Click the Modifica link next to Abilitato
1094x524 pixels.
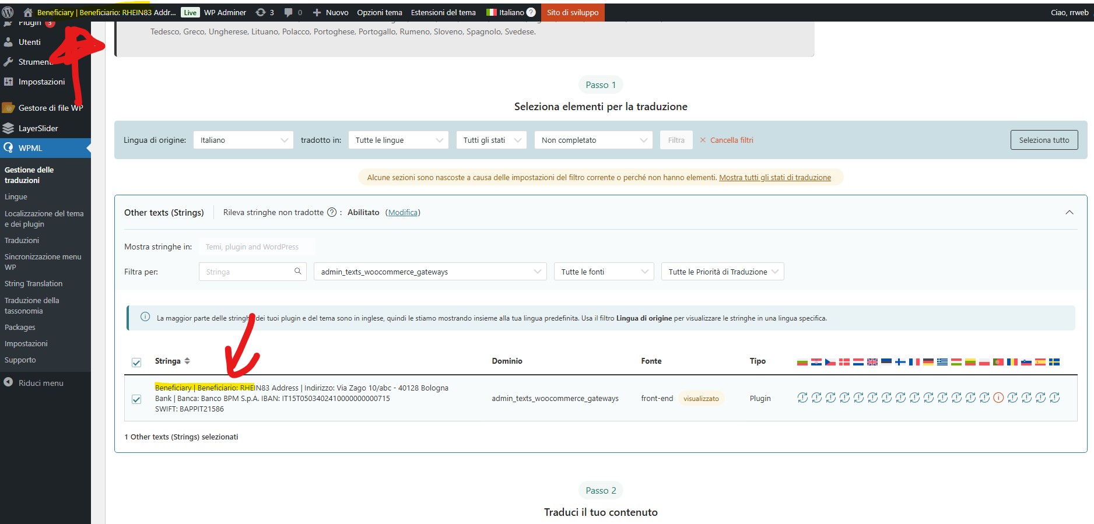click(403, 212)
